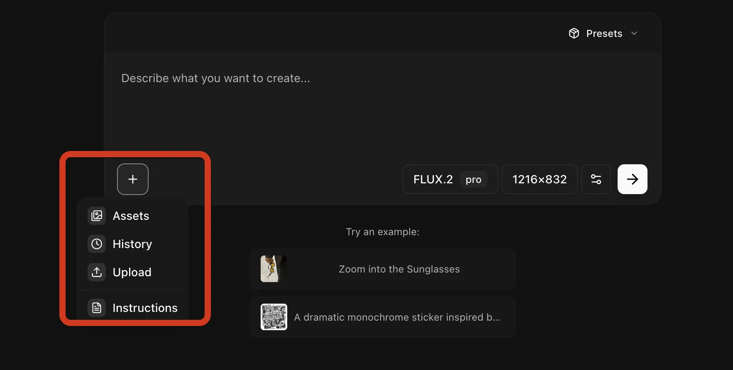This screenshot has width=733, height=370.
Task: Click the Instructions document icon
Action: coord(97,308)
